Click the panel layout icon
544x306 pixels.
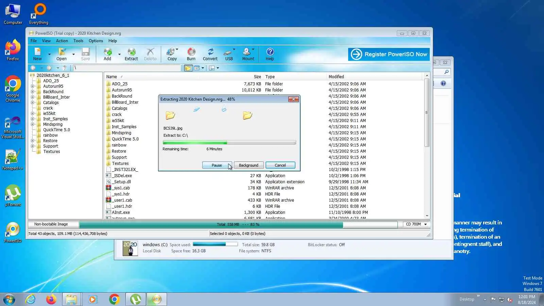(212, 68)
